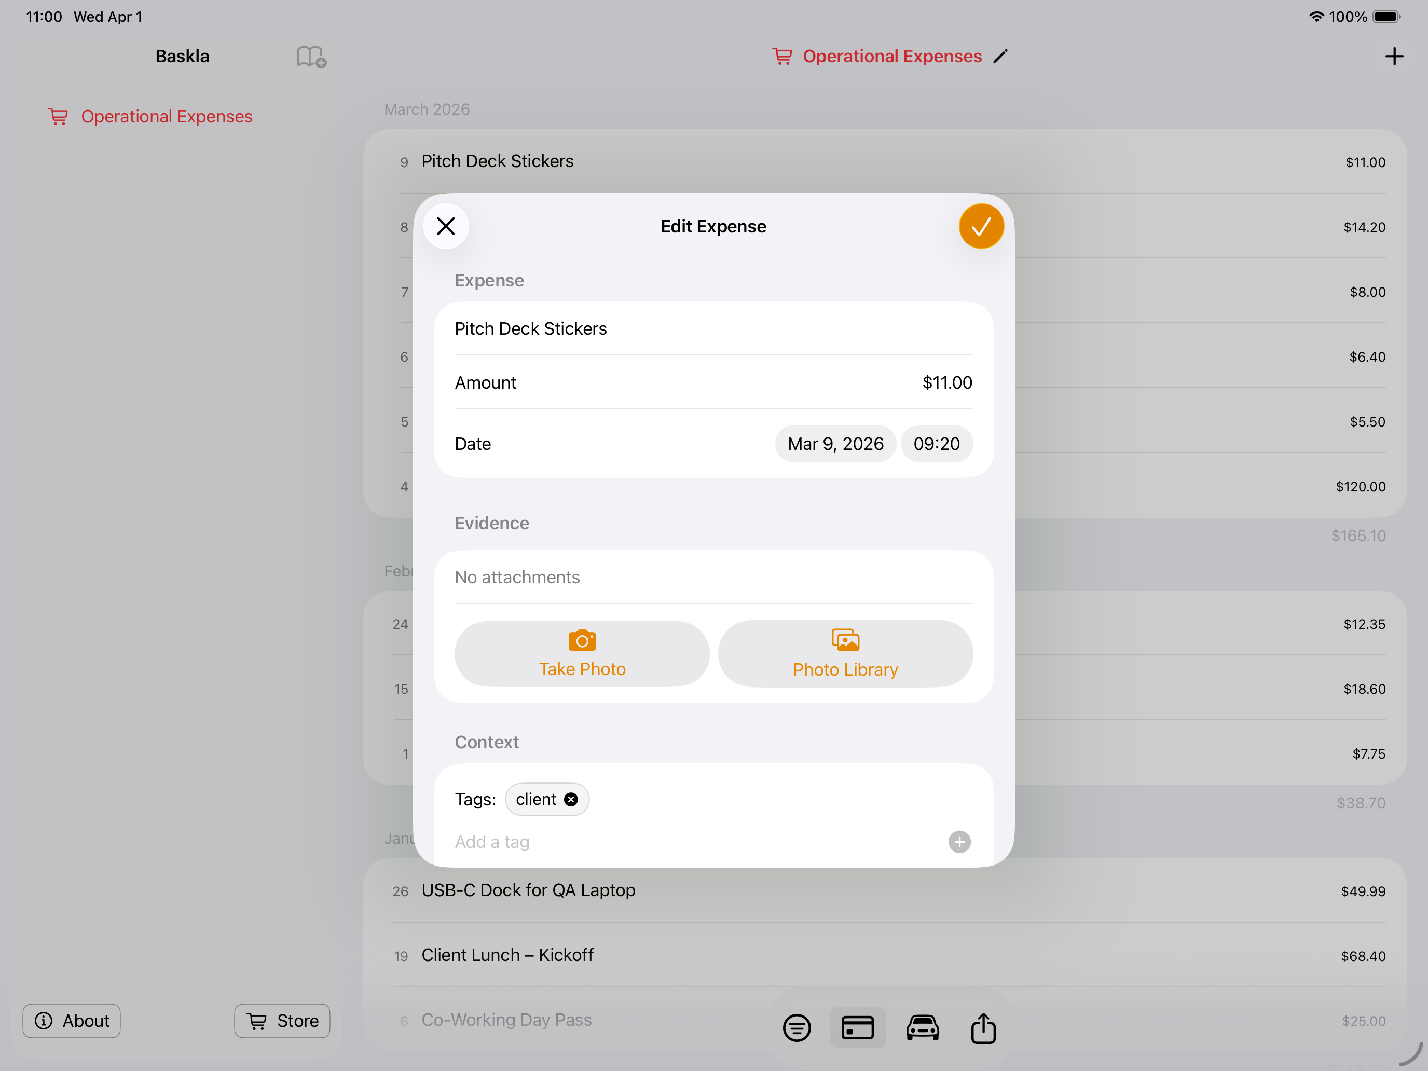
Task: Click the pencil icon beside Operational Expenses
Action: tap(1000, 57)
